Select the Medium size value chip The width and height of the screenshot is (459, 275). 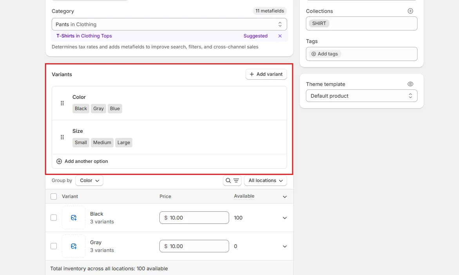(x=102, y=143)
